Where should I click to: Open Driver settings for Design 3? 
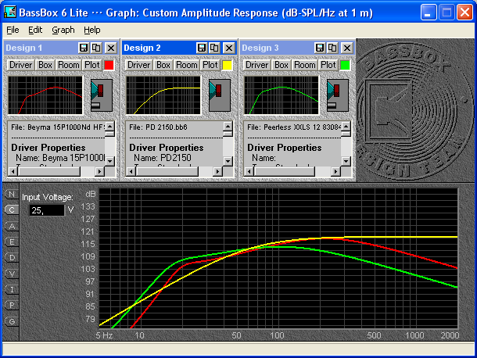(256, 65)
